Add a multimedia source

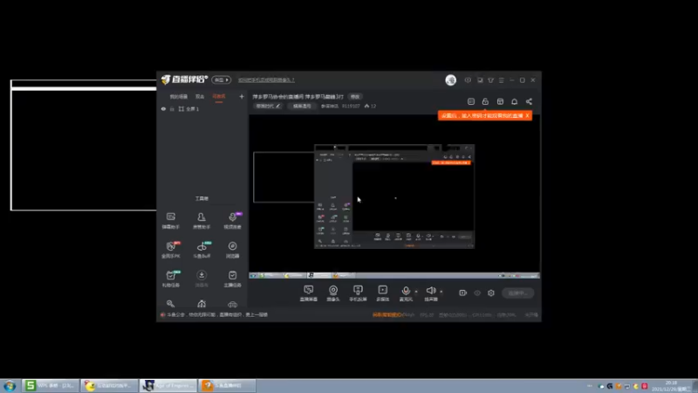[x=382, y=293]
